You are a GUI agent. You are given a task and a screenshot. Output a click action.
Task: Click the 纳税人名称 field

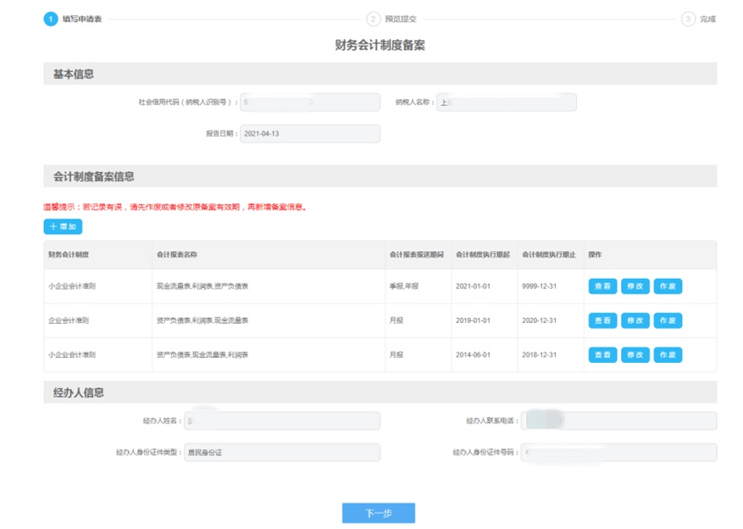click(506, 103)
